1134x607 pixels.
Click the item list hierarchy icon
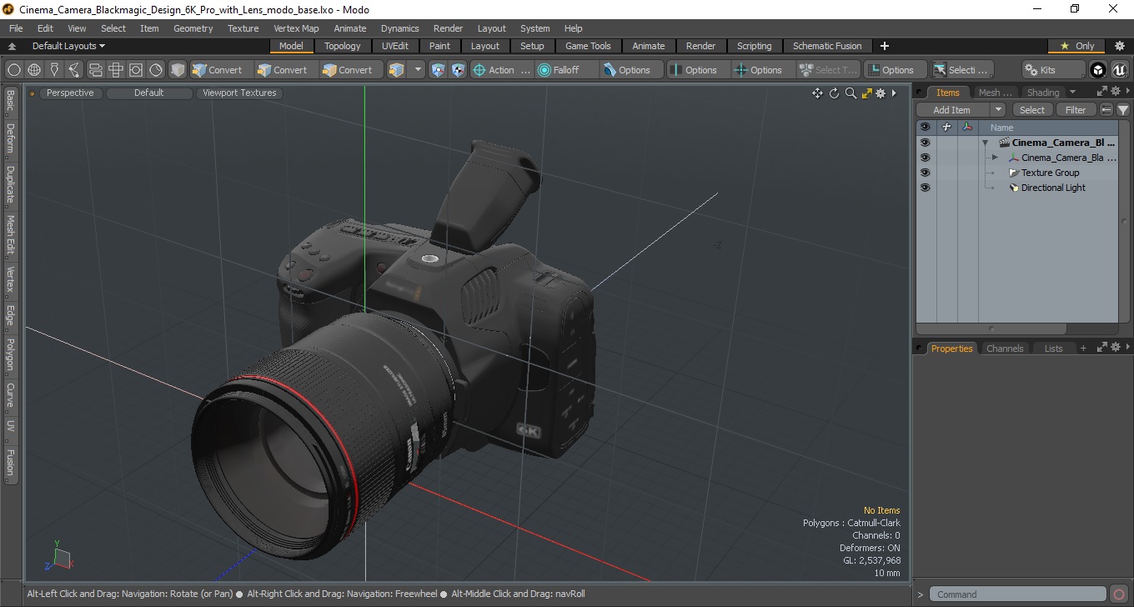pyautogui.click(x=1106, y=110)
